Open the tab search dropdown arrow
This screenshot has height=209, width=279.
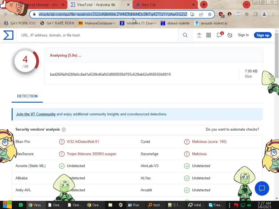(246, 5)
